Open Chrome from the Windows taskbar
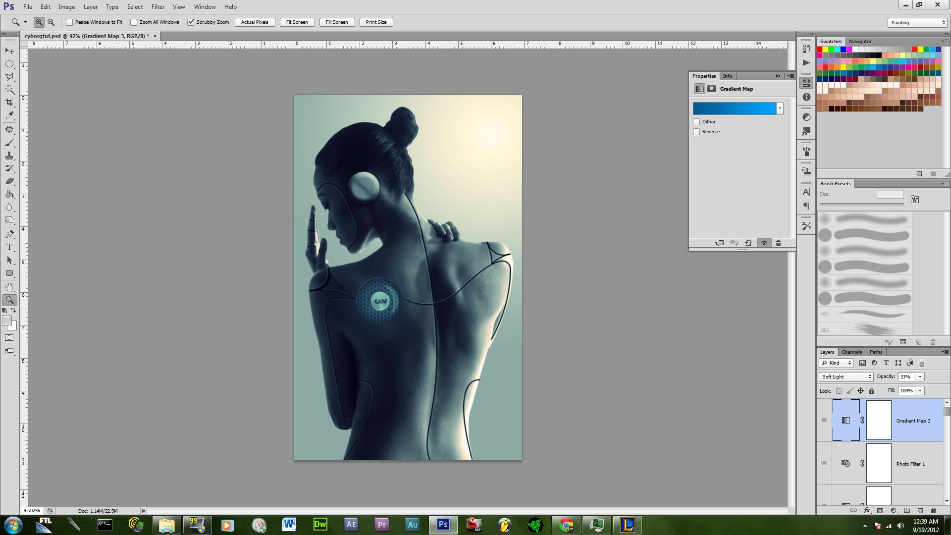 (566, 525)
